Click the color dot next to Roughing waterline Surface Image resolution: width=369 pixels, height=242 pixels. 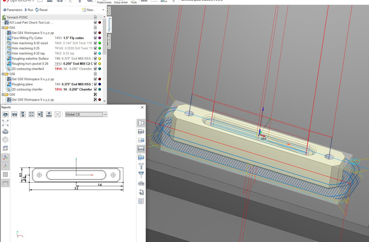pyautogui.click(x=99, y=58)
